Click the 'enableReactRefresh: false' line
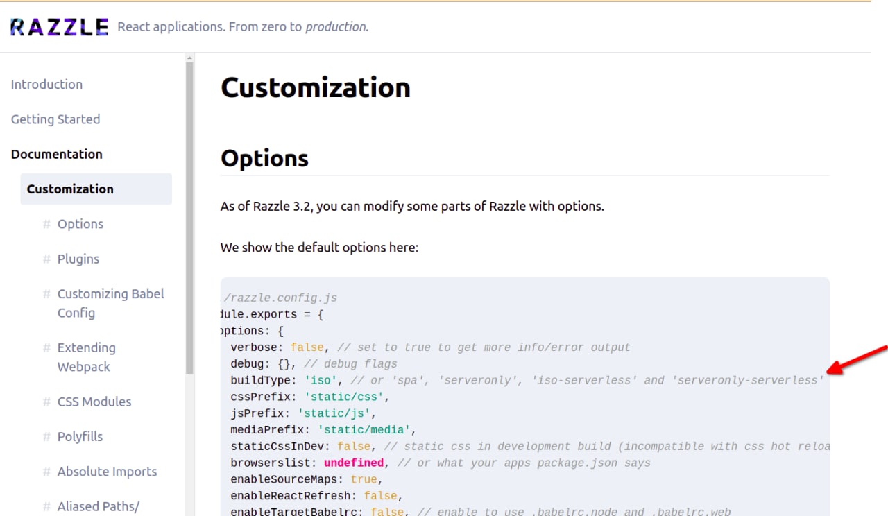The height and width of the screenshot is (516, 888). pyautogui.click(x=316, y=496)
